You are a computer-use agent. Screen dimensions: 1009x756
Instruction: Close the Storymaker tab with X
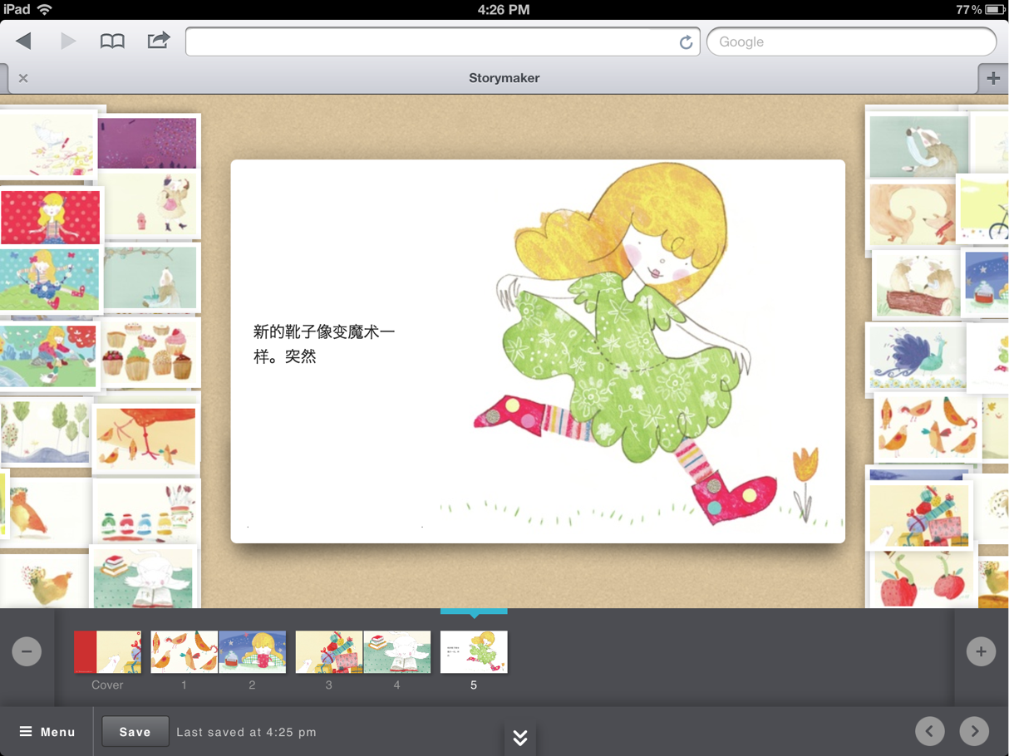point(23,78)
